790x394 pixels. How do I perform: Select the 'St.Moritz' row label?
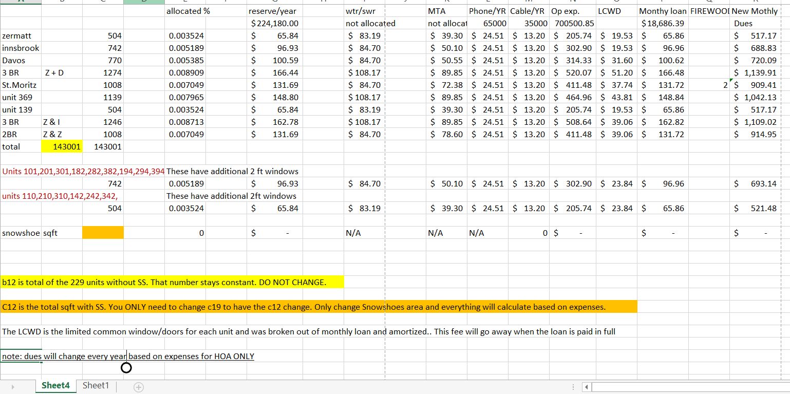click(x=21, y=85)
